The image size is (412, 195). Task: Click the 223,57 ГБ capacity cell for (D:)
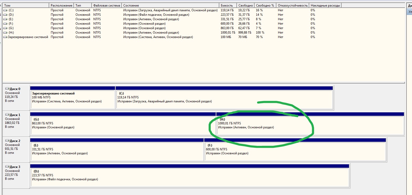227,15
